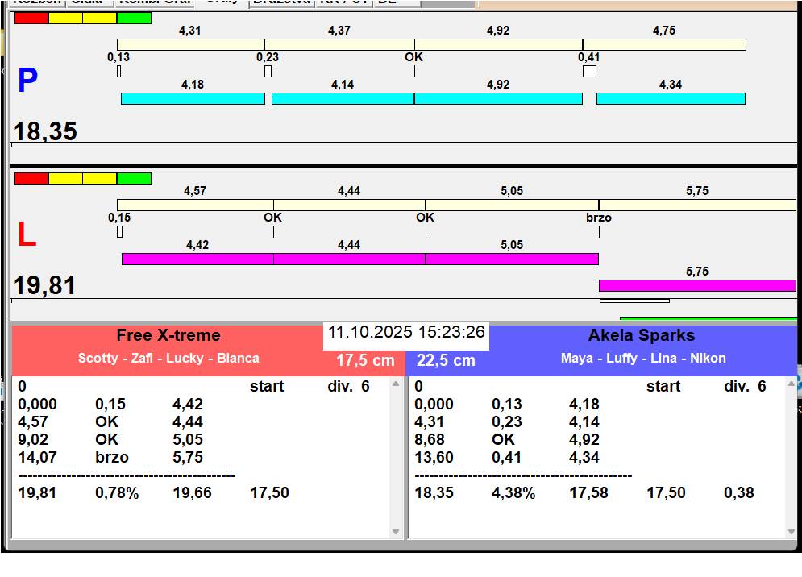Click the blue P lane letter

27,81
